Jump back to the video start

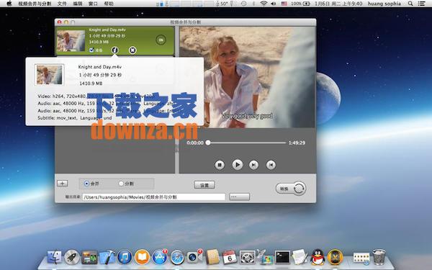point(271,165)
